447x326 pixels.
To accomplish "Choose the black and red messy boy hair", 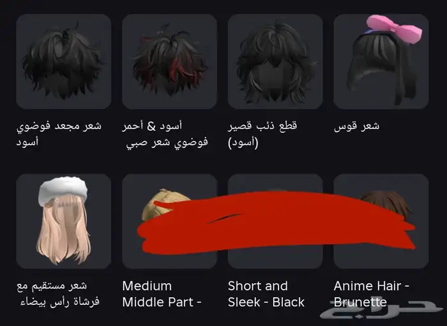I will point(169,61).
